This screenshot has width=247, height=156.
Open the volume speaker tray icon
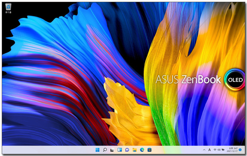[x=219, y=150]
